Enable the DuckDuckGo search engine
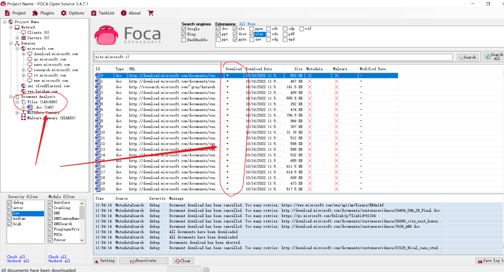The height and width of the screenshot is (272, 504). pyautogui.click(x=184, y=40)
